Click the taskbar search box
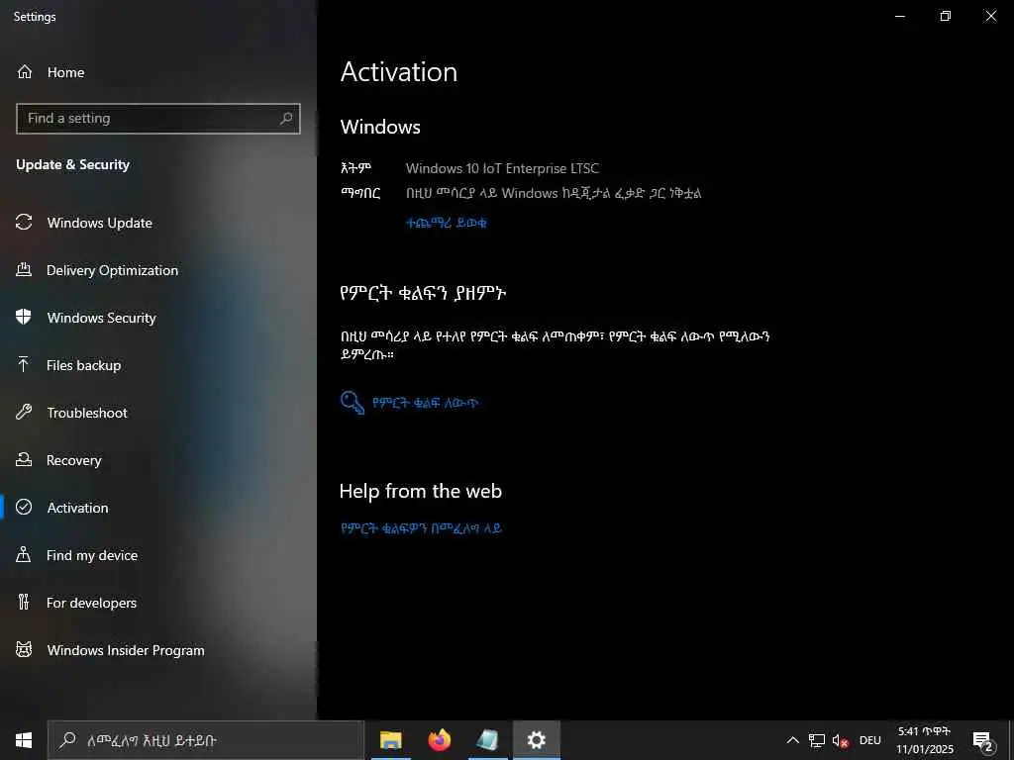The width and height of the screenshot is (1014, 760). [206, 740]
